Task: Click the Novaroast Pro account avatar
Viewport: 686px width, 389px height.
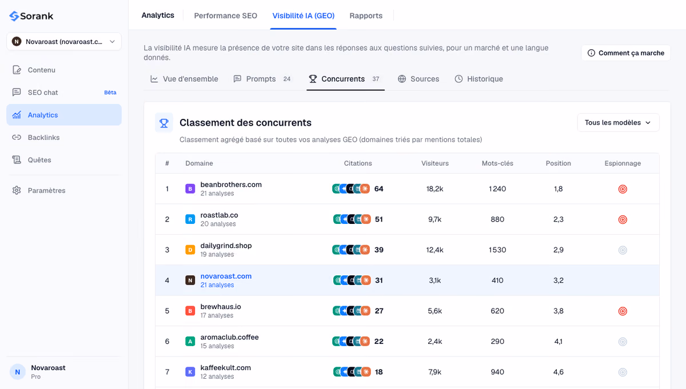Action: pyautogui.click(x=18, y=372)
